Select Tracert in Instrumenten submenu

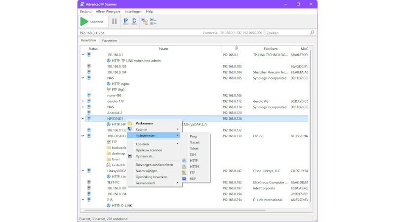click(195, 142)
